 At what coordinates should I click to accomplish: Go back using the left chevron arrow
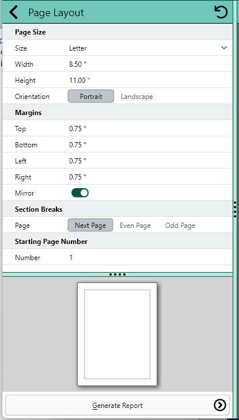click(13, 12)
